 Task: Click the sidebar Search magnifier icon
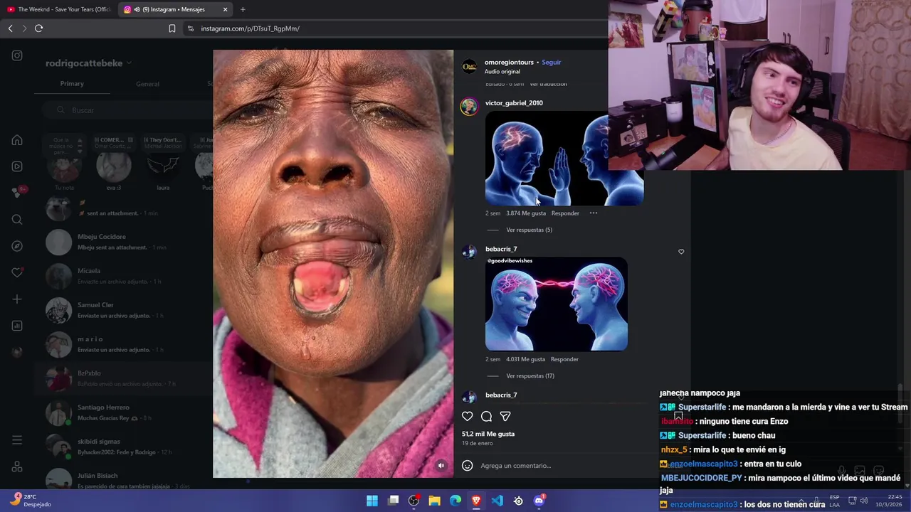17,220
